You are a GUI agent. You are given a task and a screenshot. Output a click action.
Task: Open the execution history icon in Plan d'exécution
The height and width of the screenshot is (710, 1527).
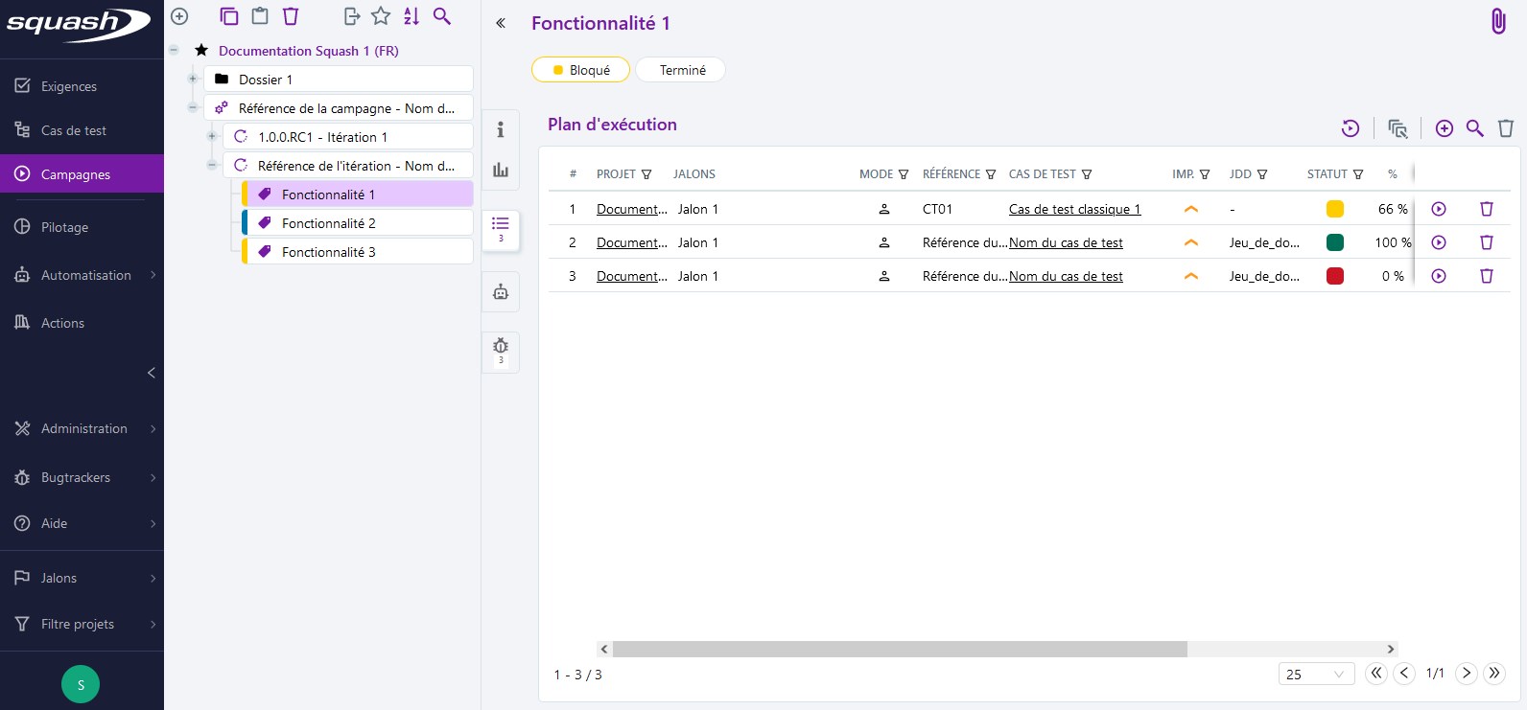tap(1351, 128)
